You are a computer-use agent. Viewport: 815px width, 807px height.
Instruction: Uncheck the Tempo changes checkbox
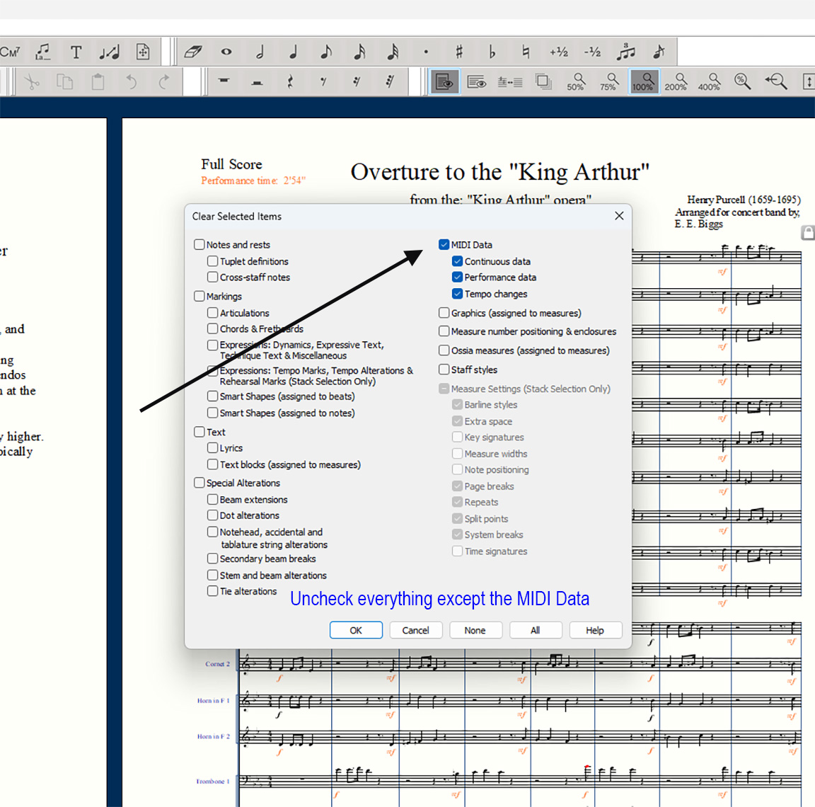(x=458, y=294)
